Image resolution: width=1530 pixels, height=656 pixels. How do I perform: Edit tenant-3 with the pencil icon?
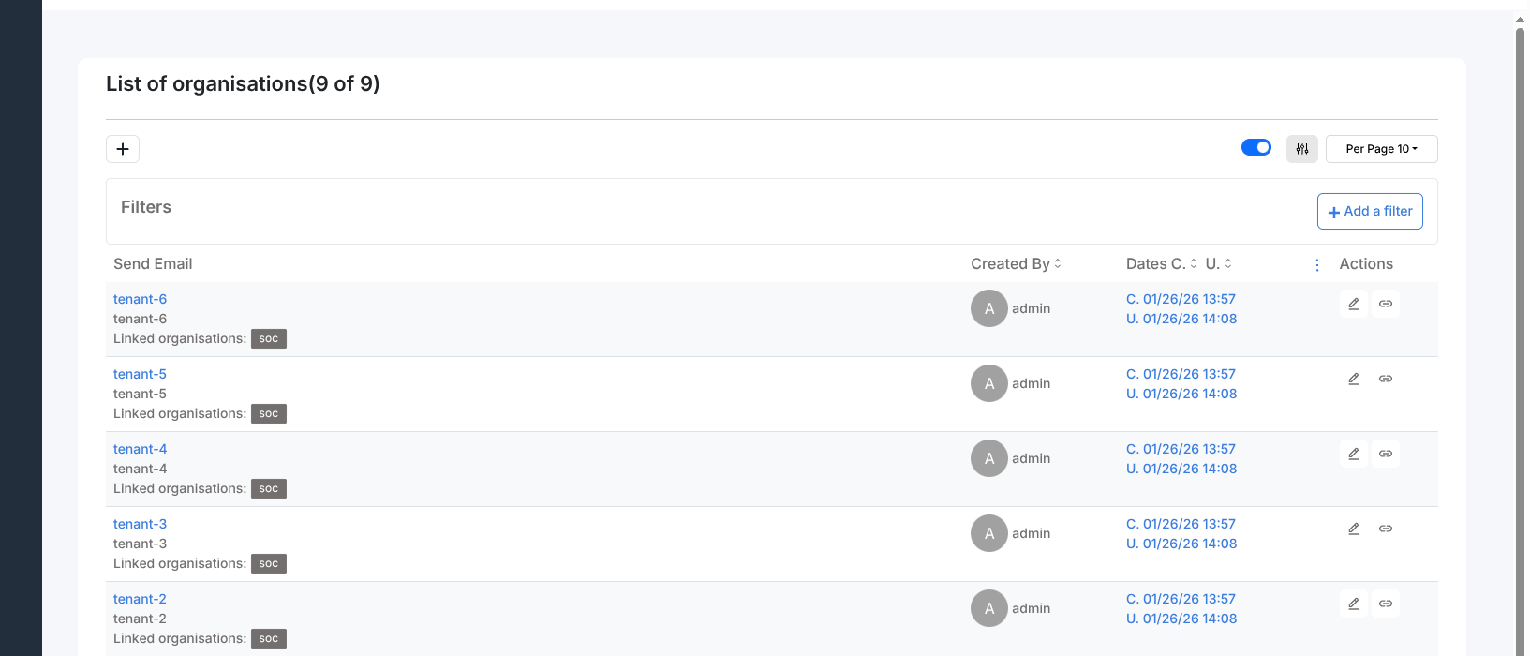1354,529
